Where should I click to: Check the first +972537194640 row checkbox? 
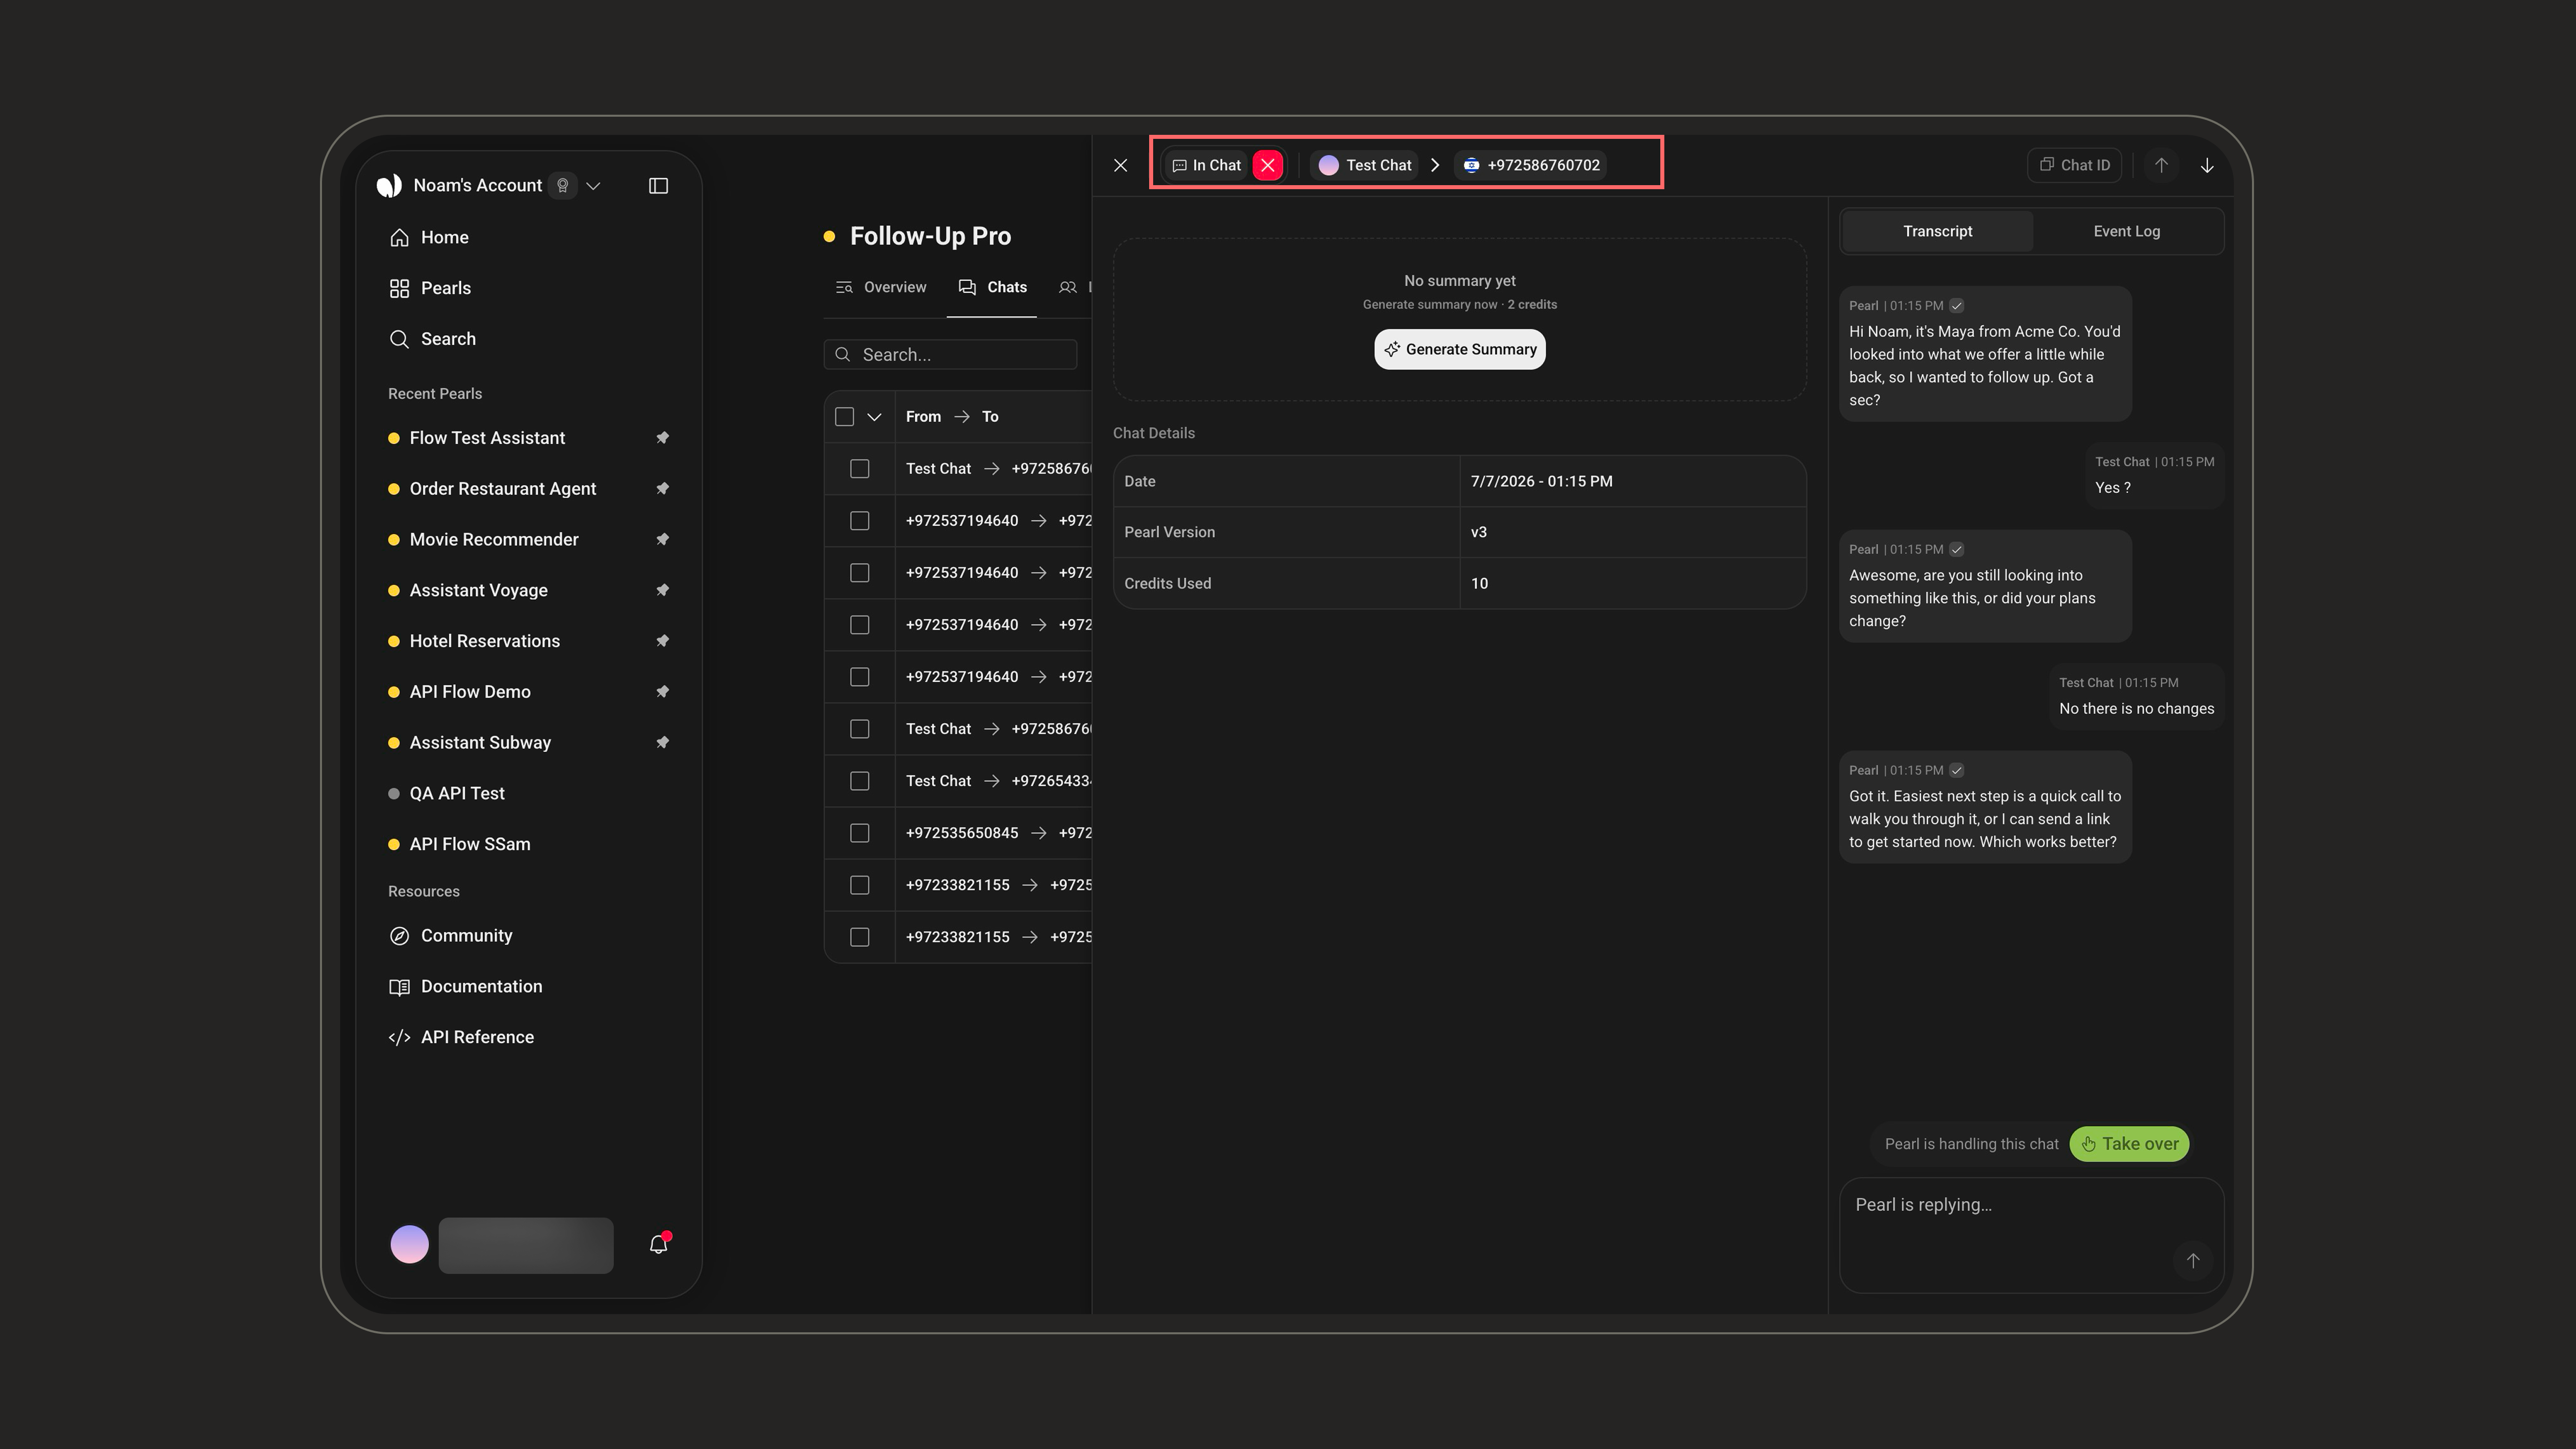(x=859, y=521)
